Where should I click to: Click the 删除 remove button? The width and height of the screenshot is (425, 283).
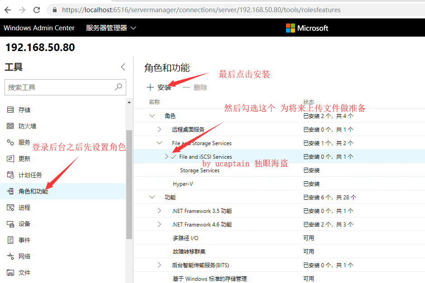[195, 87]
